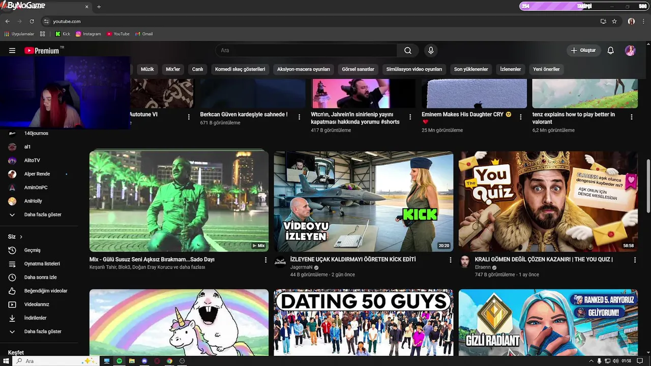Click the YouTube search input field

(306, 50)
